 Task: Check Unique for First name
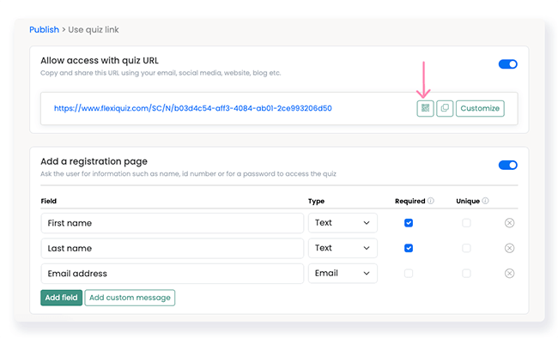point(466,223)
